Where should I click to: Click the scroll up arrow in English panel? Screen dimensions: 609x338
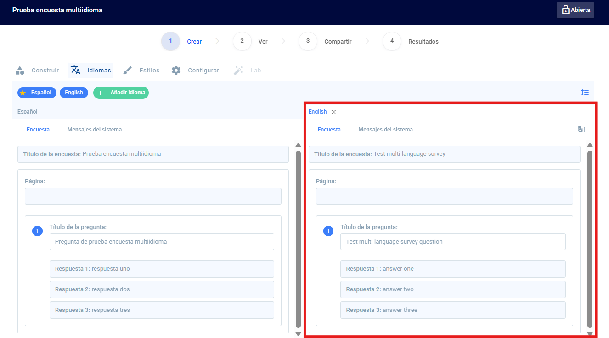click(590, 145)
